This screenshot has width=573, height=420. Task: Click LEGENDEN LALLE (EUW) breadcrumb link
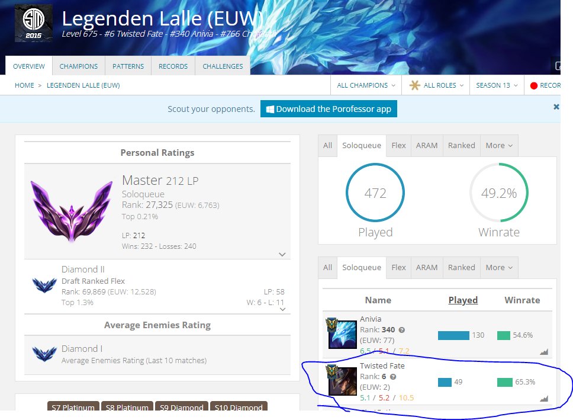click(83, 85)
